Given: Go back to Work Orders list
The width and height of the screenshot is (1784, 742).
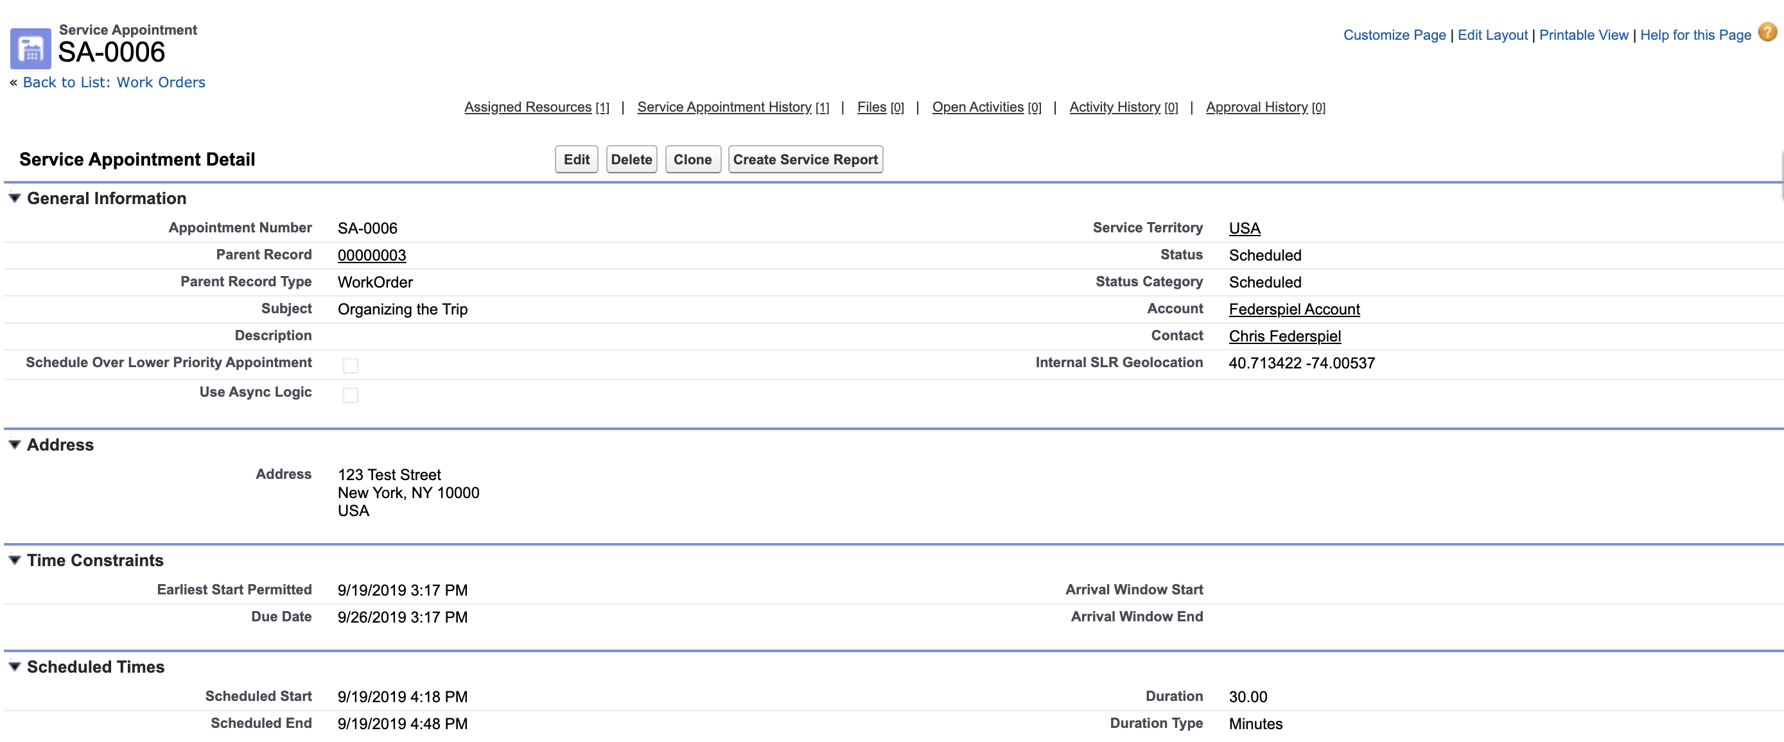Looking at the screenshot, I should click(114, 82).
